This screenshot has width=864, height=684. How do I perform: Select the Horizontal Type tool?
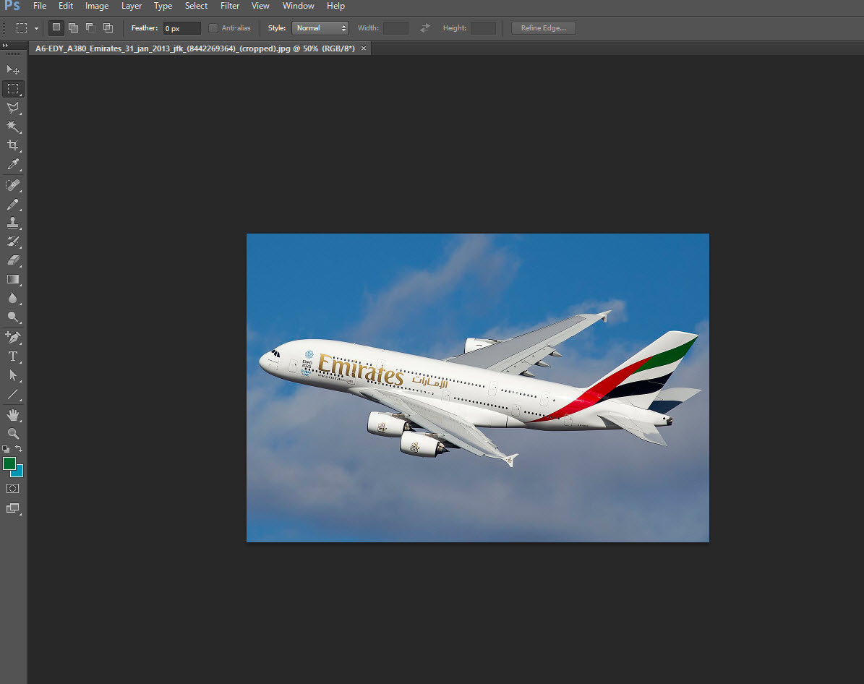(x=13, y=356)
